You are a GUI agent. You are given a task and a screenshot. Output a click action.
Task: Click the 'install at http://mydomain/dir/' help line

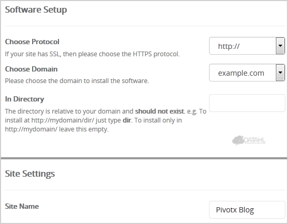tap(49, 120)
